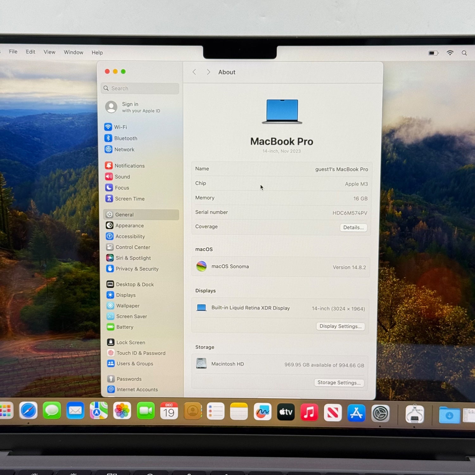The image size is (475, 475).
Task: Open the Window menu
Action: coord(73,52)
